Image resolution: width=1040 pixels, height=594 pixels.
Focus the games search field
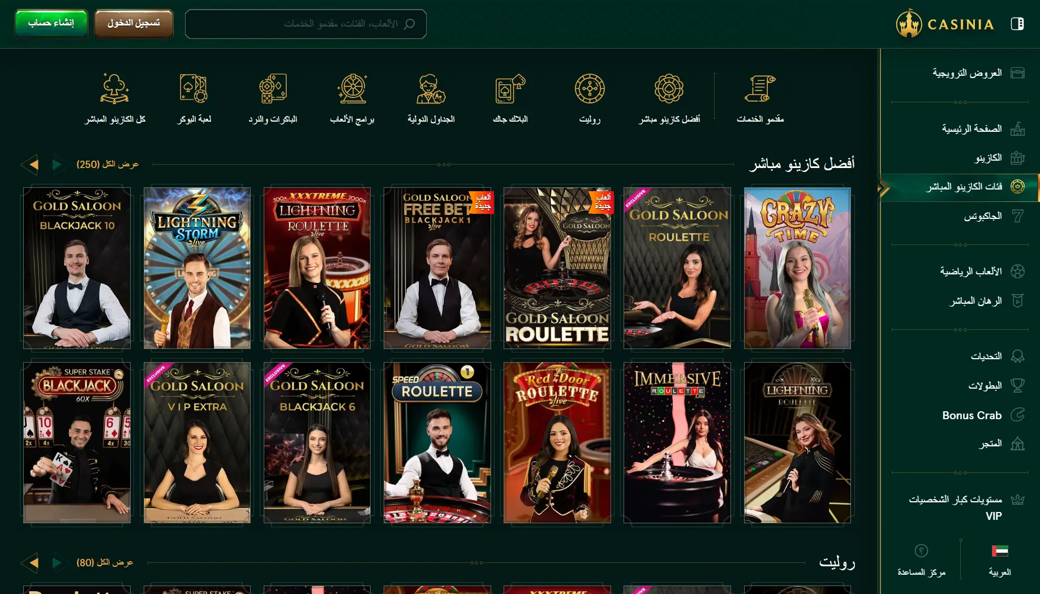(x=306, y=24)
